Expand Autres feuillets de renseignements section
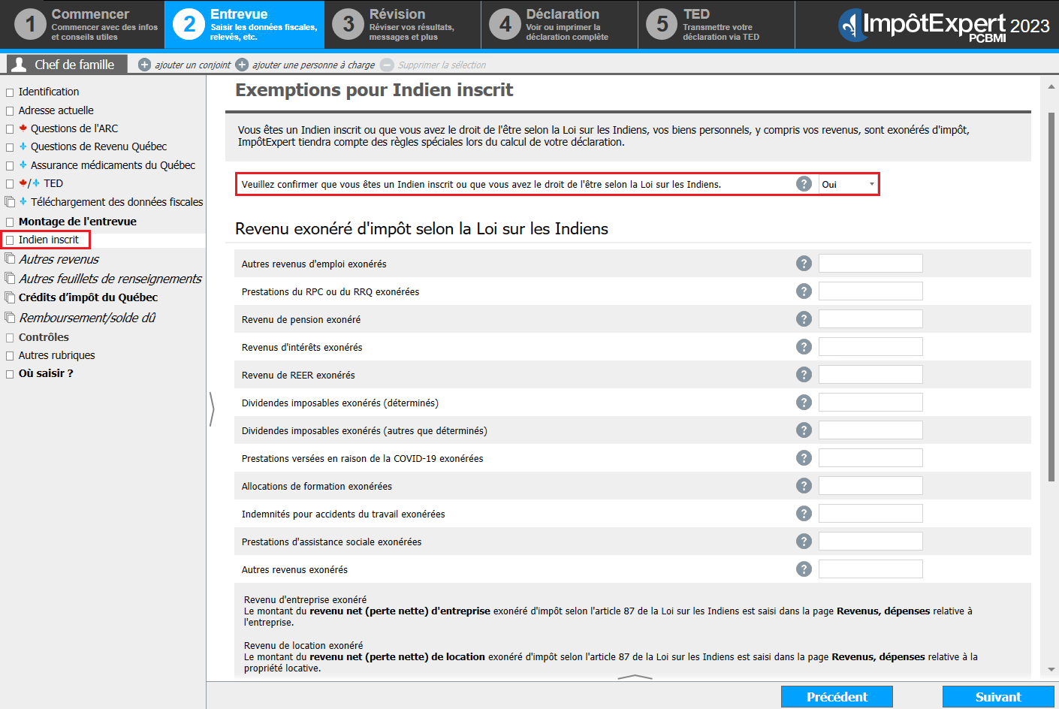This screenshot has width=1059, height=709. click(x=10, y=279)
